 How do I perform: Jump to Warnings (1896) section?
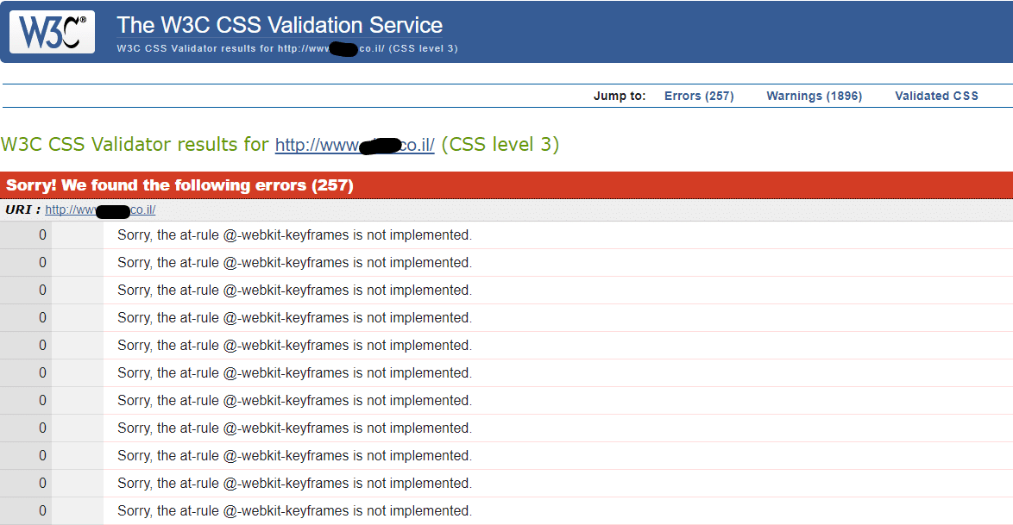814,96
